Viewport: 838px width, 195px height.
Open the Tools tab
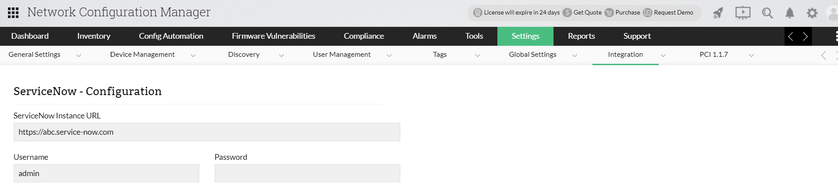(474, 36)
